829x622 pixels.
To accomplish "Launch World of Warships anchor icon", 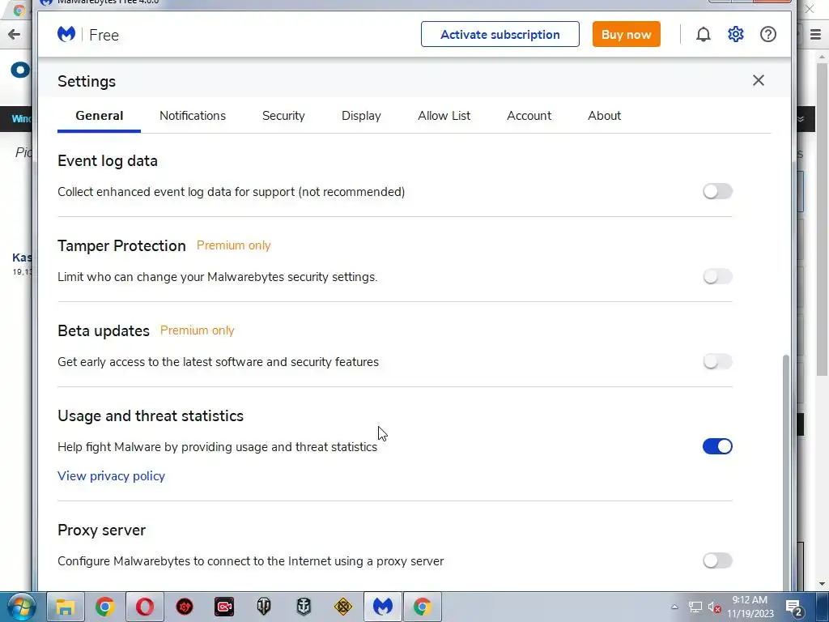I will pos(304,607).
